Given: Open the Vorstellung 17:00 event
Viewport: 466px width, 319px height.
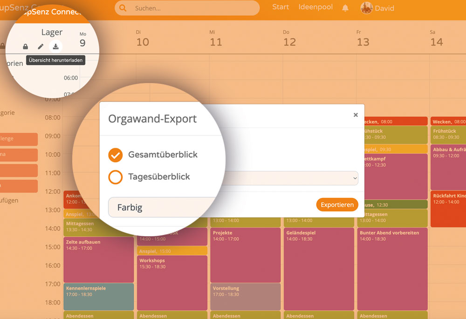Looking at the screenshot, I should pos(246,297).
